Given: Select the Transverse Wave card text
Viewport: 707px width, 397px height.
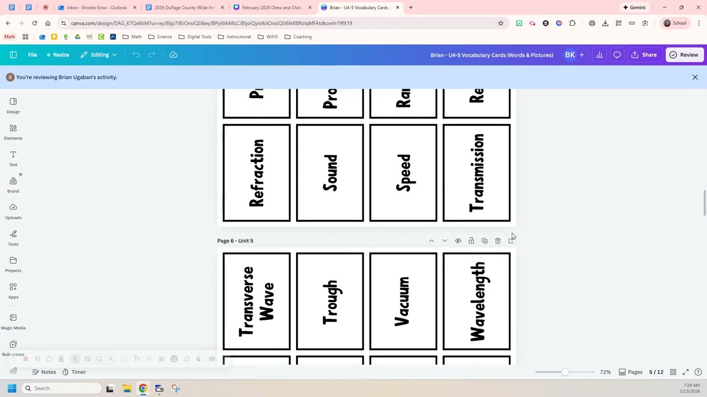Looking at the screenshot, I should 257,302.
